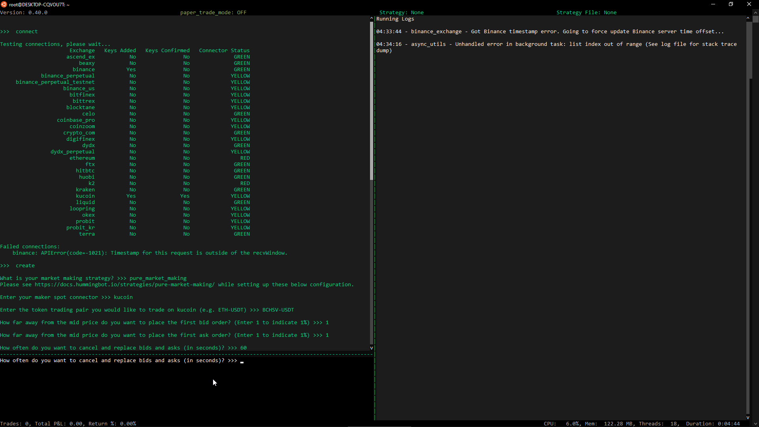Click the up arrow on the Running Logs scrollbar
Viewport: 759px width, 427px height.
(748, 18)
